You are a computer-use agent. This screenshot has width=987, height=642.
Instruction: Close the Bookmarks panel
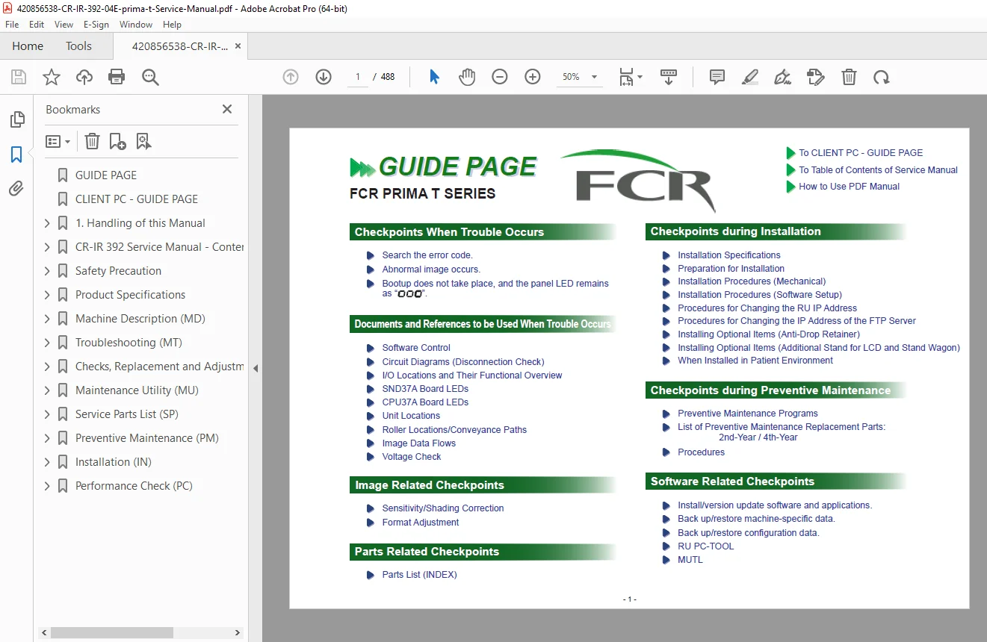[x=227, y=109]
